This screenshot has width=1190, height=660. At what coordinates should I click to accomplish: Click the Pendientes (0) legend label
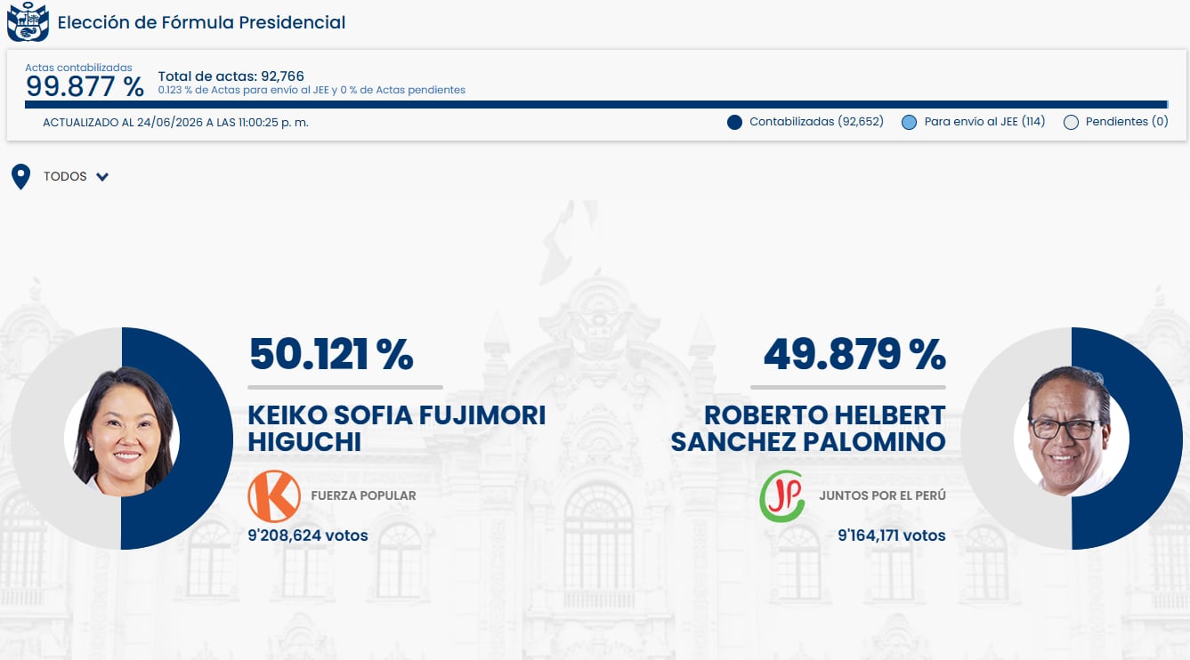coord(1127,122)
